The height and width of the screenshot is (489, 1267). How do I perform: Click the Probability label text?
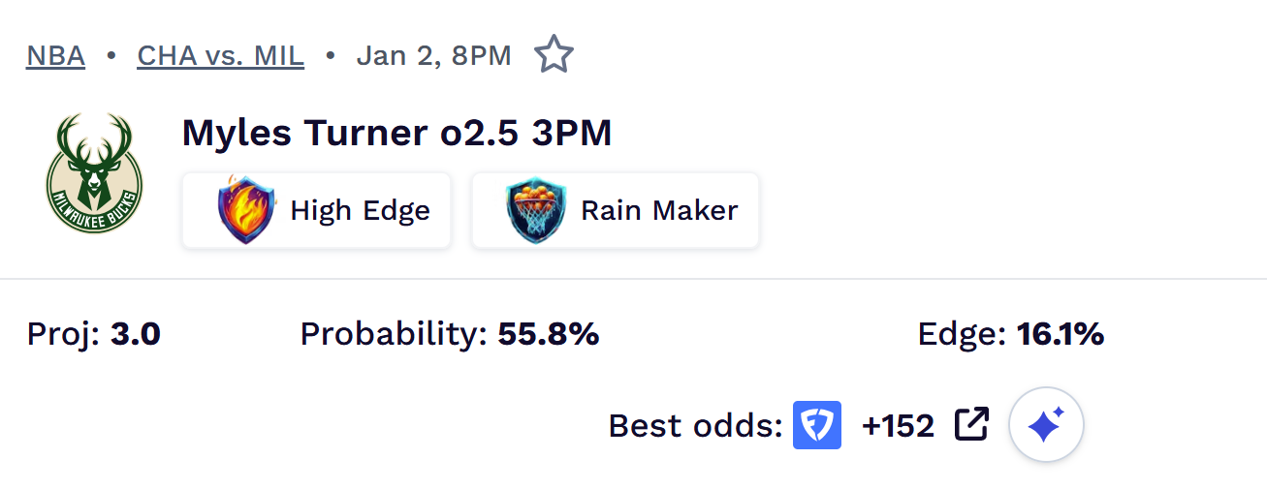click(393, 334)
